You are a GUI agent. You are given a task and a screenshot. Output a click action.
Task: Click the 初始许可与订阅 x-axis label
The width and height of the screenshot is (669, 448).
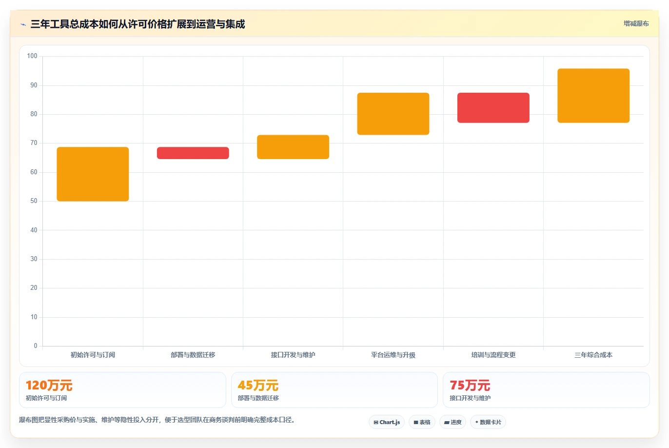[x=93, y=355]
